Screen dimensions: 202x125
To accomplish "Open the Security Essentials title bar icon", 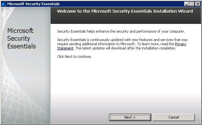I will pos(4,4).
